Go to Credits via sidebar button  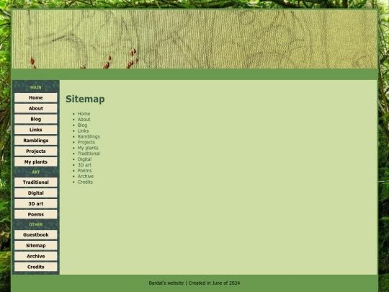point(36,267)
